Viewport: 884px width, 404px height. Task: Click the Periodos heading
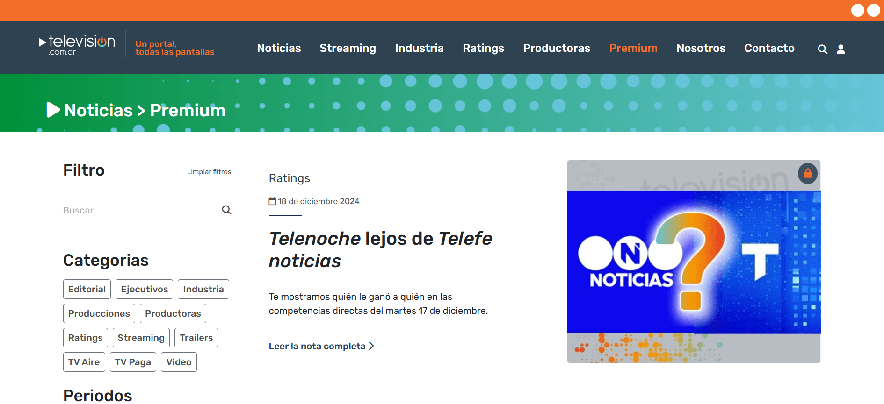(x=98, y=395)
